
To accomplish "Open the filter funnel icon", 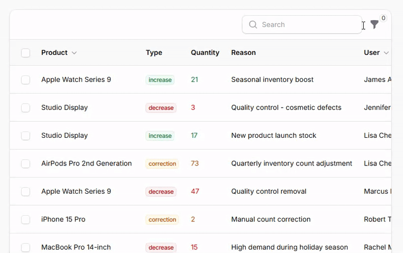I will (x=374, y=25).
